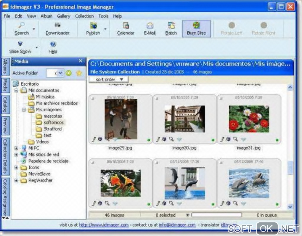Click the info@idimager.com contact link
This screenshot has height=236, width=302.
pyautogui.click(x=177, y=225)
